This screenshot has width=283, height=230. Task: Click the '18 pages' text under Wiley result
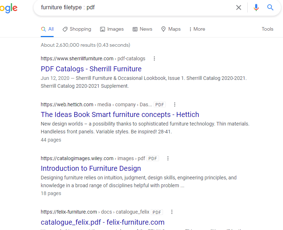51,193
